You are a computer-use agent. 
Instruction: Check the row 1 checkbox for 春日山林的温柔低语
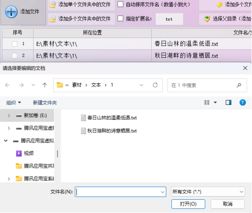[15, 44]
